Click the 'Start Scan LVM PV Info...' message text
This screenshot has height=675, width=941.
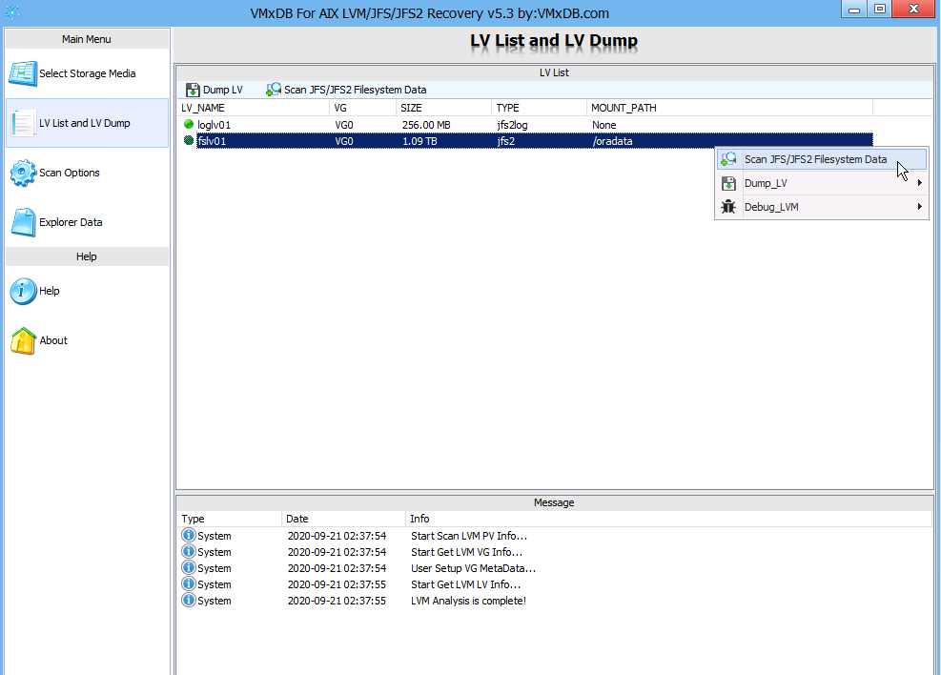pos(469,536)
